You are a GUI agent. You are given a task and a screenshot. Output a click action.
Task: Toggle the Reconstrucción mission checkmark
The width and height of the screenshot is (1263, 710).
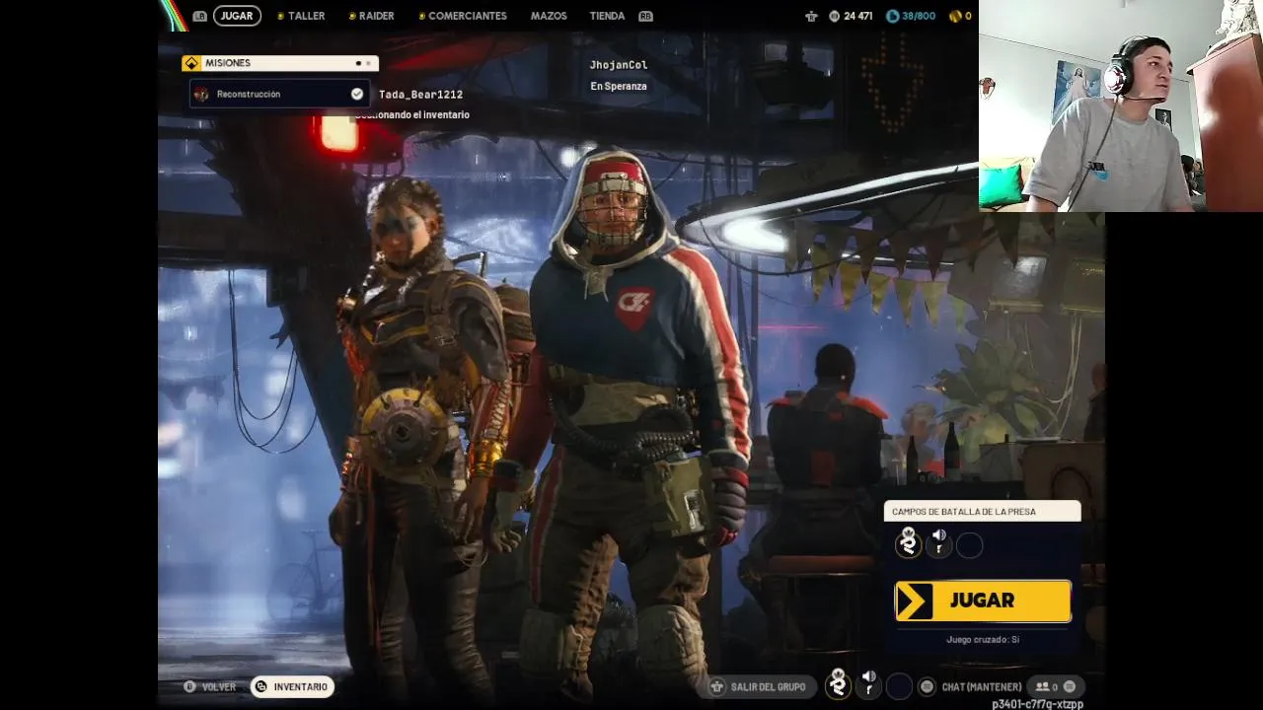(357, 94)
